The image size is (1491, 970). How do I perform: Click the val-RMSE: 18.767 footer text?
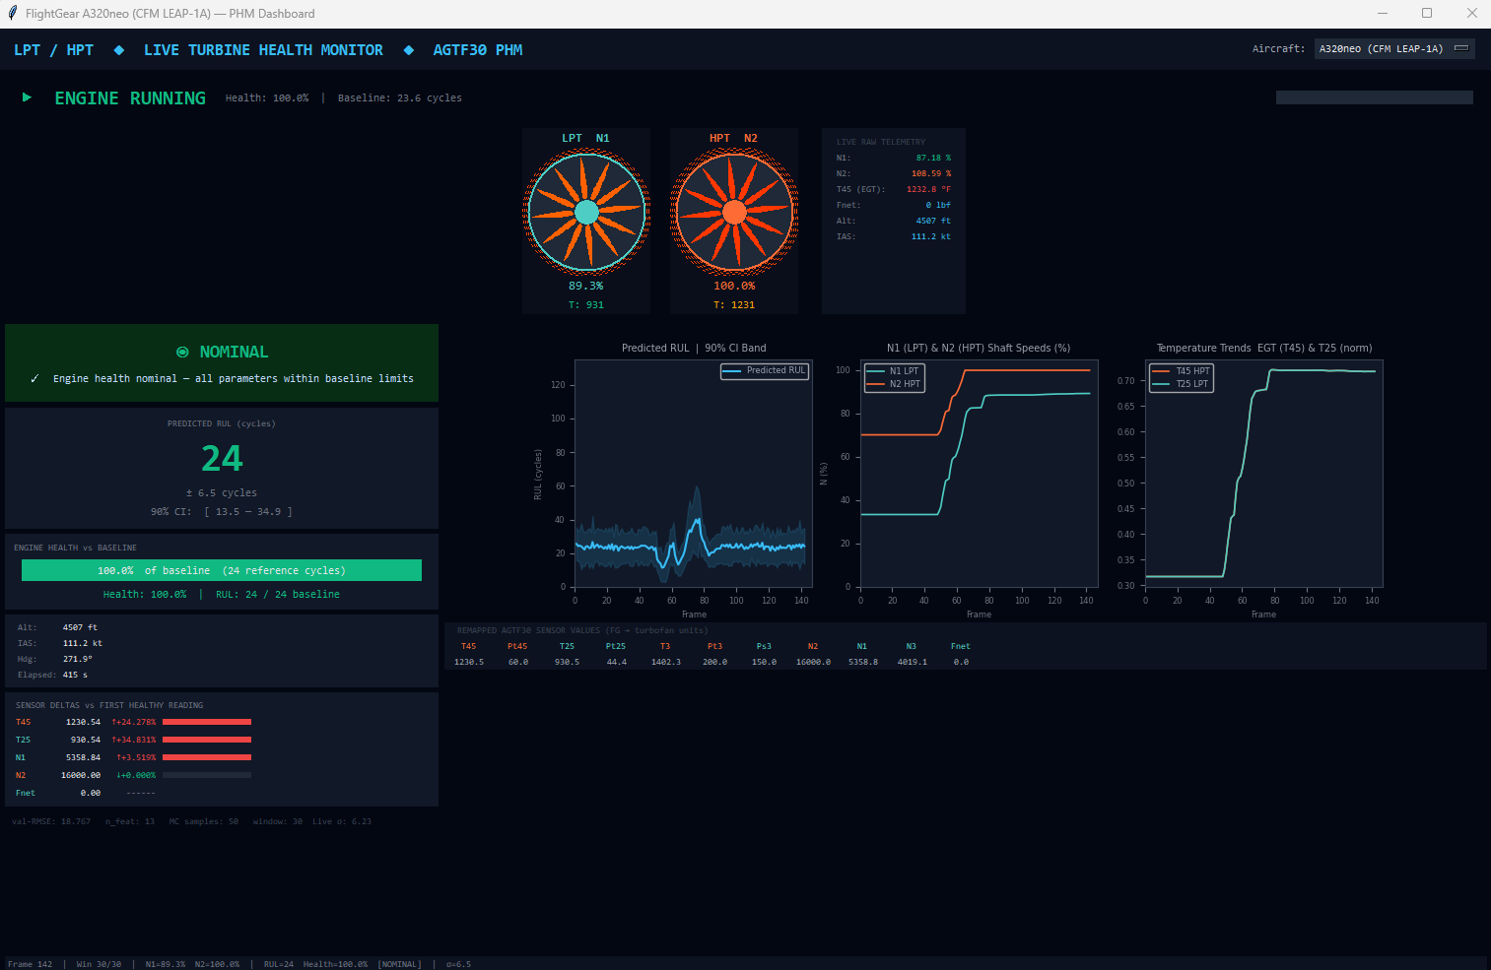coord(51,821)
